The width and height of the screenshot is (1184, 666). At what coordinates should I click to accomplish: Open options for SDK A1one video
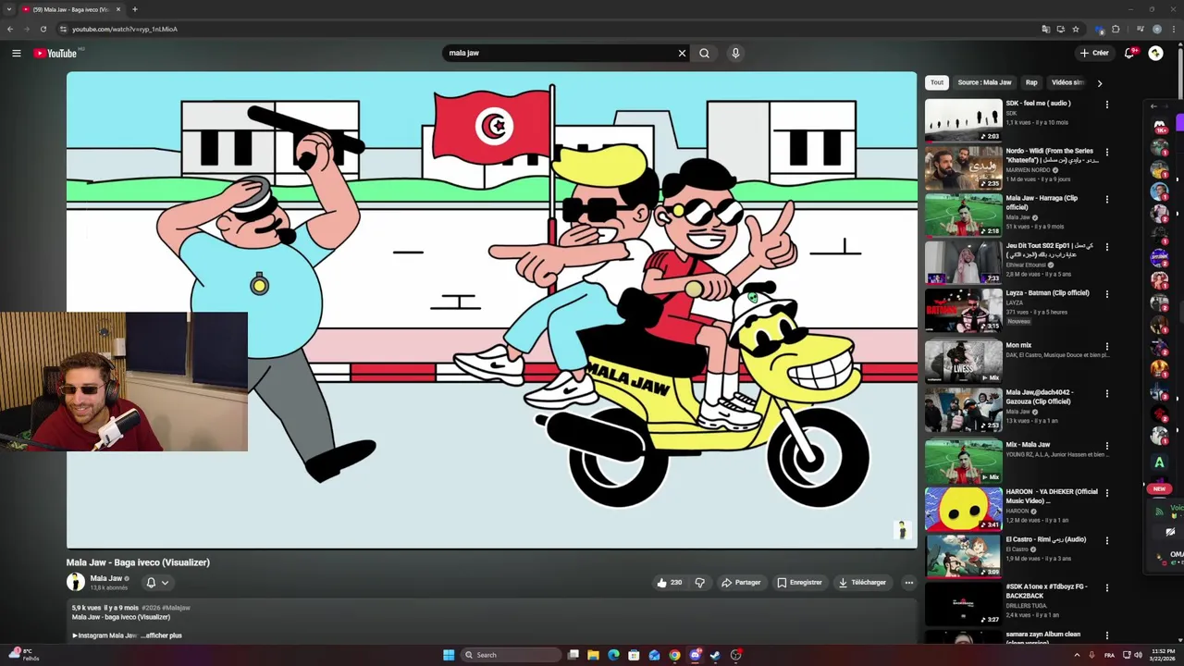(x=1106, y=587)
